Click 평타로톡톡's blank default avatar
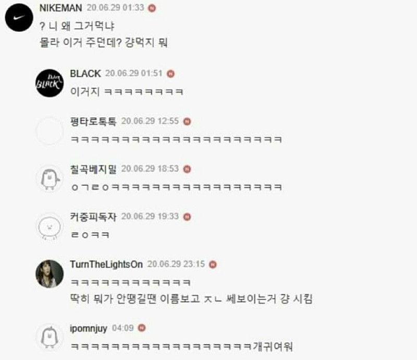417x360 pixels. 50,131
